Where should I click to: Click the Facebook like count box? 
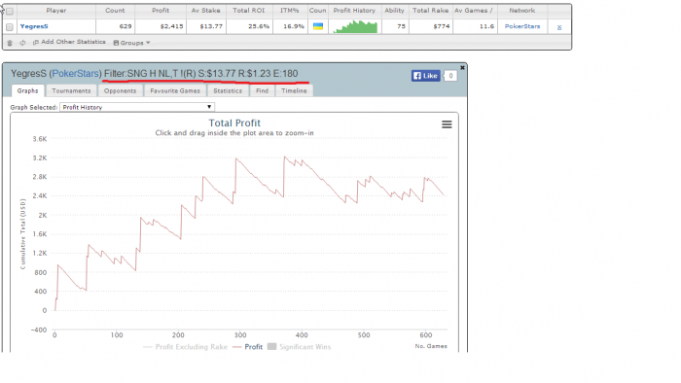pos(450,76)
